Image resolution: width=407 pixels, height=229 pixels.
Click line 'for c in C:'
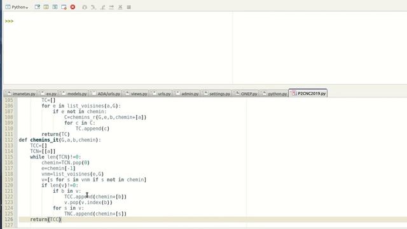79,123
